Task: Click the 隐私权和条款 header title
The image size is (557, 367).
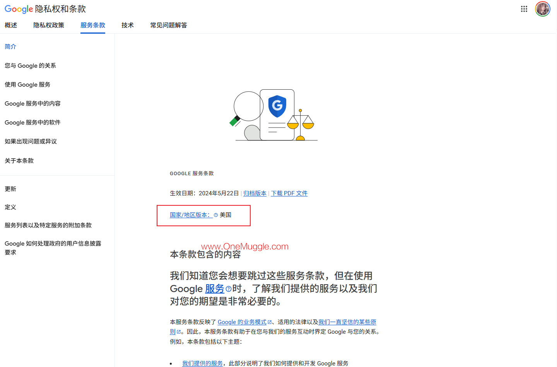Action: tap(60, 9)
